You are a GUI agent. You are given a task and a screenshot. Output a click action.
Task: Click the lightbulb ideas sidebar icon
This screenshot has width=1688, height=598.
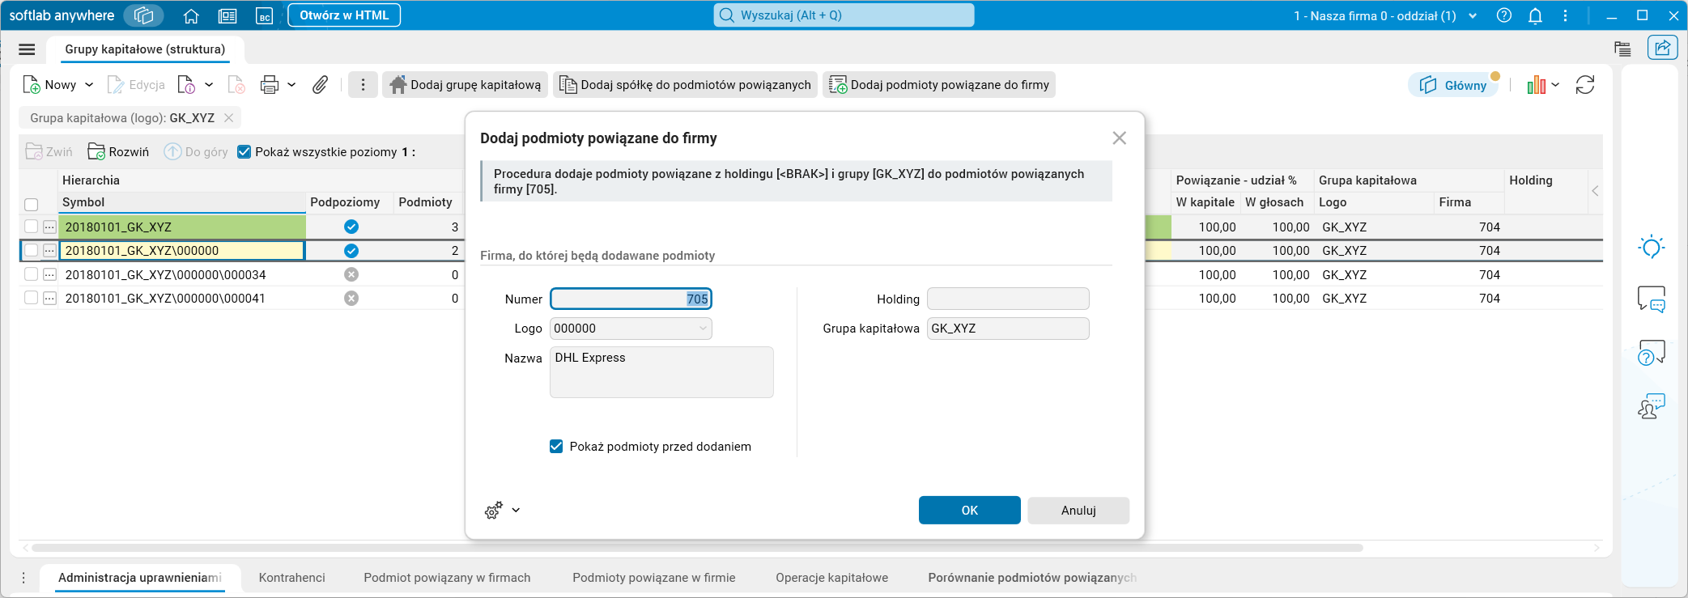pos(1652,247)
